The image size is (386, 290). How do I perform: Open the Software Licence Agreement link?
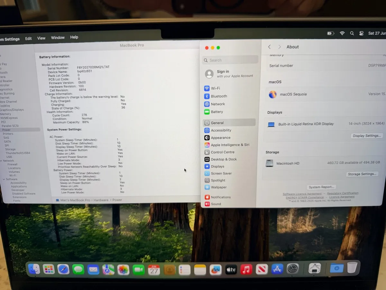click(302, 194)
